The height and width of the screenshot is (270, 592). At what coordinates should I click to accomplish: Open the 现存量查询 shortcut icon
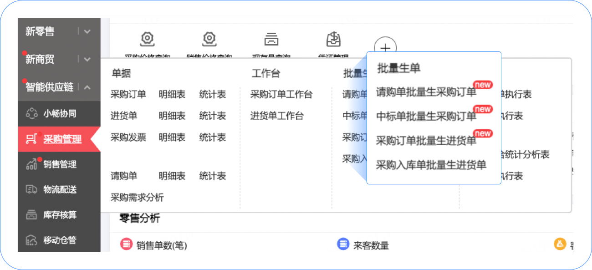point(271,40)
